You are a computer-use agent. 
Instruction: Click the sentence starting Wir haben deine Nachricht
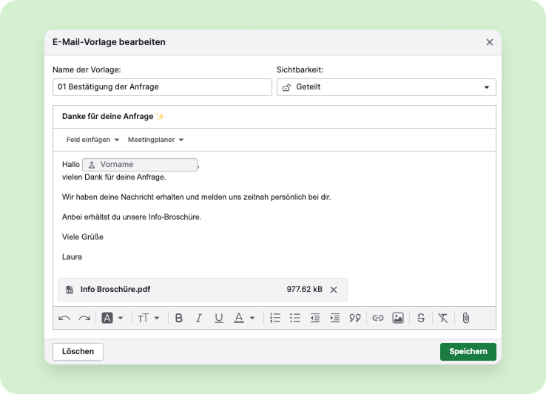coord(196,197)
